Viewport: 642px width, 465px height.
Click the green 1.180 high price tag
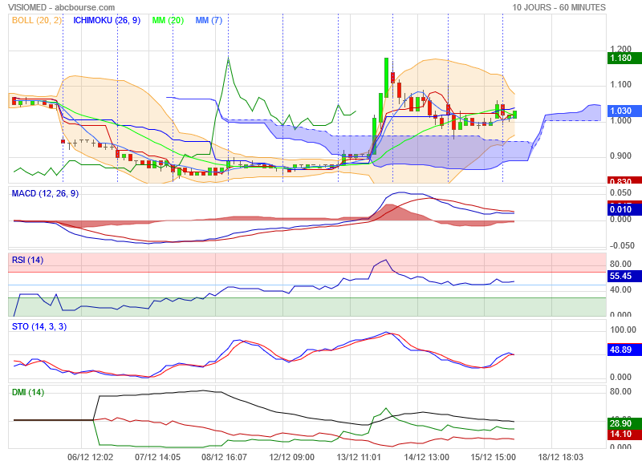[x=620, y=58]
